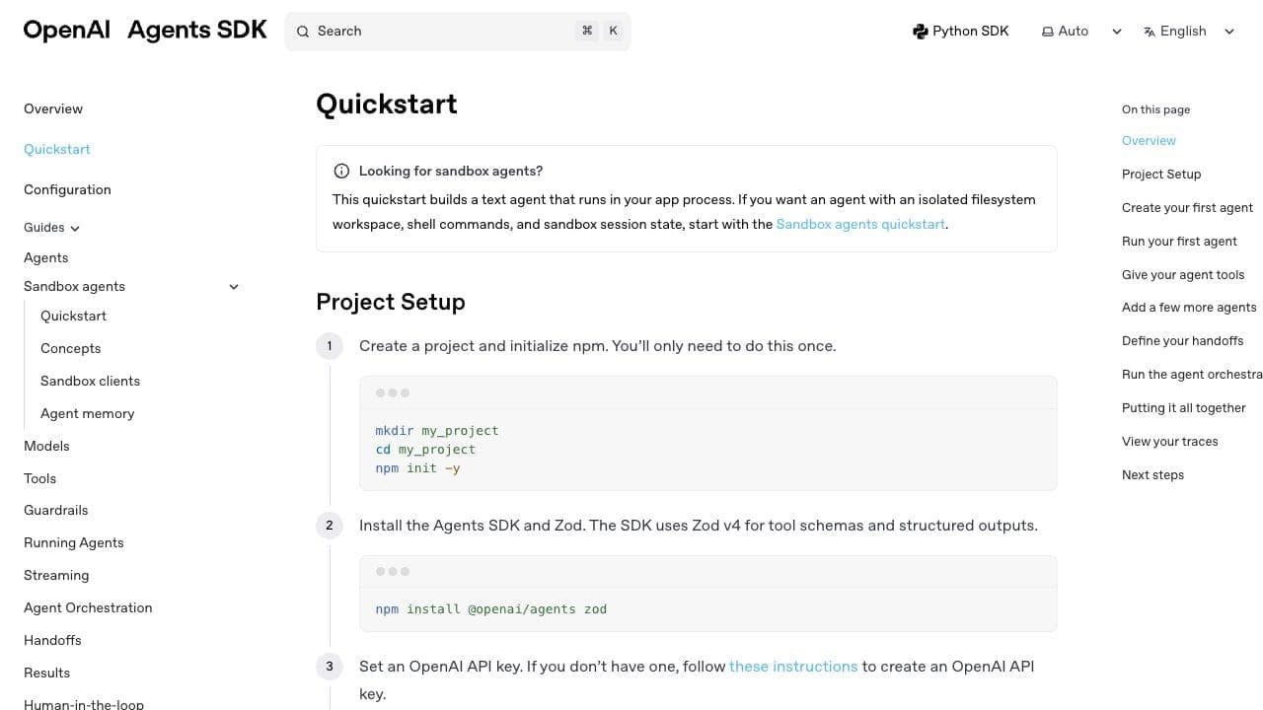Screen dimensions: 1263x710
Task: Open Handoffs in sidebar
Action: [52, 641]
